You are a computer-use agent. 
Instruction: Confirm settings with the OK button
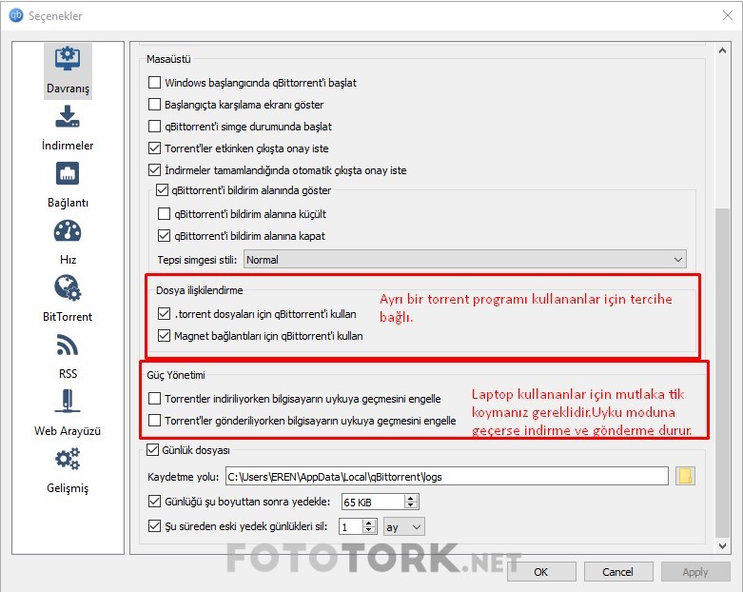pos(541,572)
